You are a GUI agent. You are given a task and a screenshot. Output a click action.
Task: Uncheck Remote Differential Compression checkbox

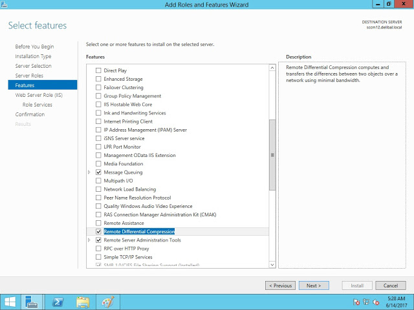(98, 231)
